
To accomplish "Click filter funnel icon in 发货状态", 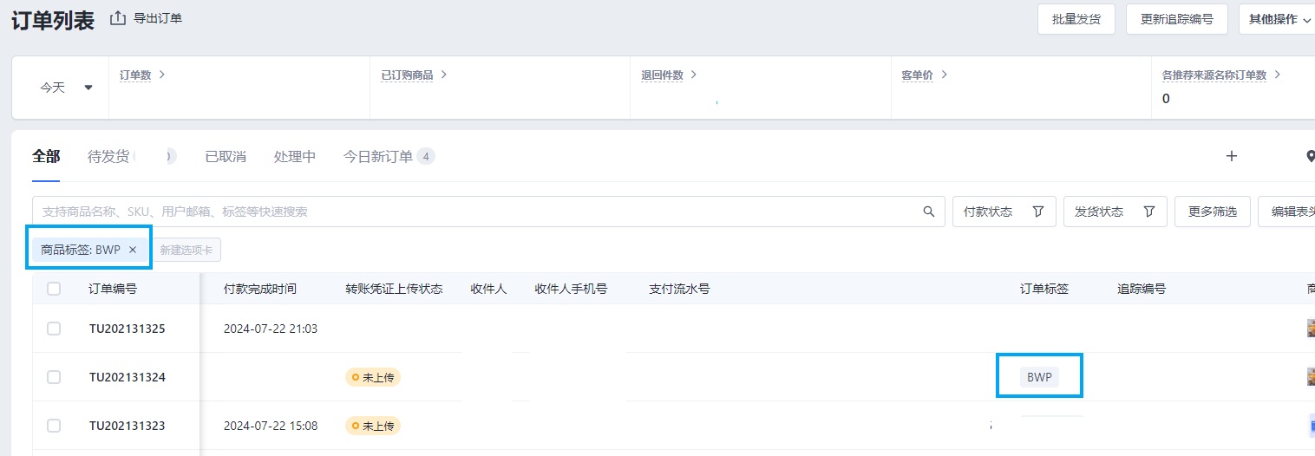I will [x=1149, y=212].
